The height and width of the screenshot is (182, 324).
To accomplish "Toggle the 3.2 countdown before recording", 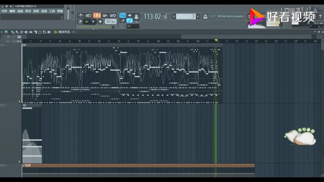I will click(97, 15).
